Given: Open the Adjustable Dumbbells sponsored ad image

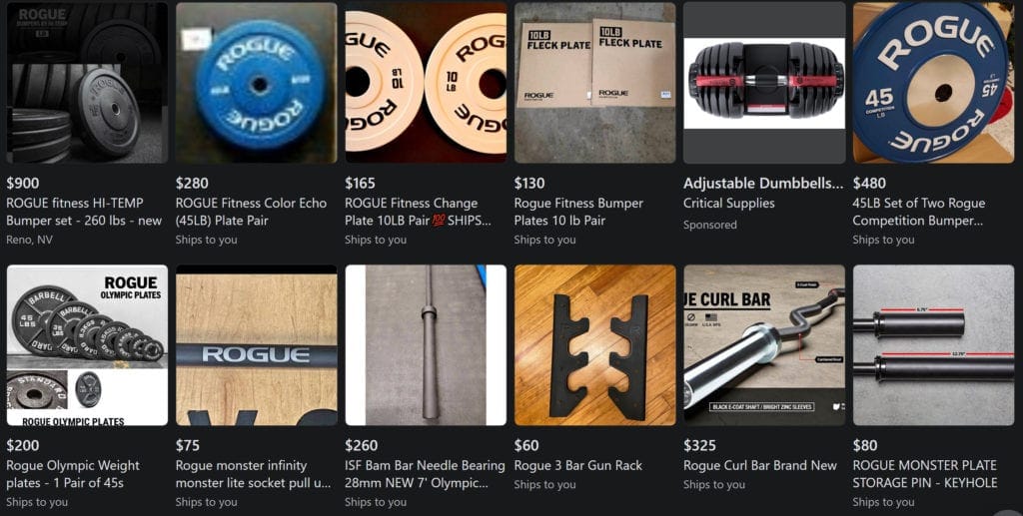Looking at the screenshot, I should [764, 83].
